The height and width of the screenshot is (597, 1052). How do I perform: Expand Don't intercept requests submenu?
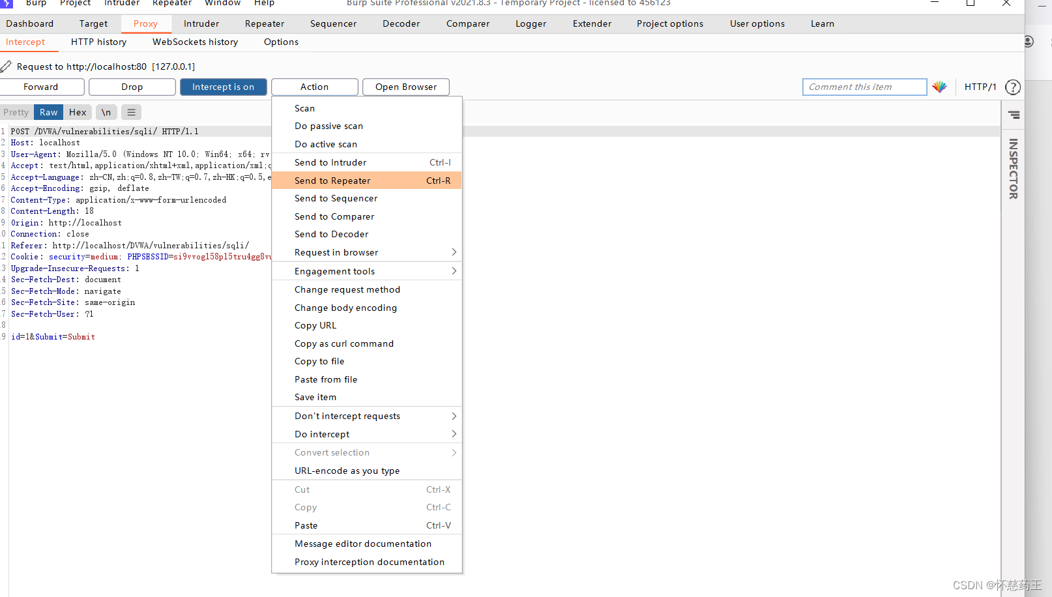(366, 416)
